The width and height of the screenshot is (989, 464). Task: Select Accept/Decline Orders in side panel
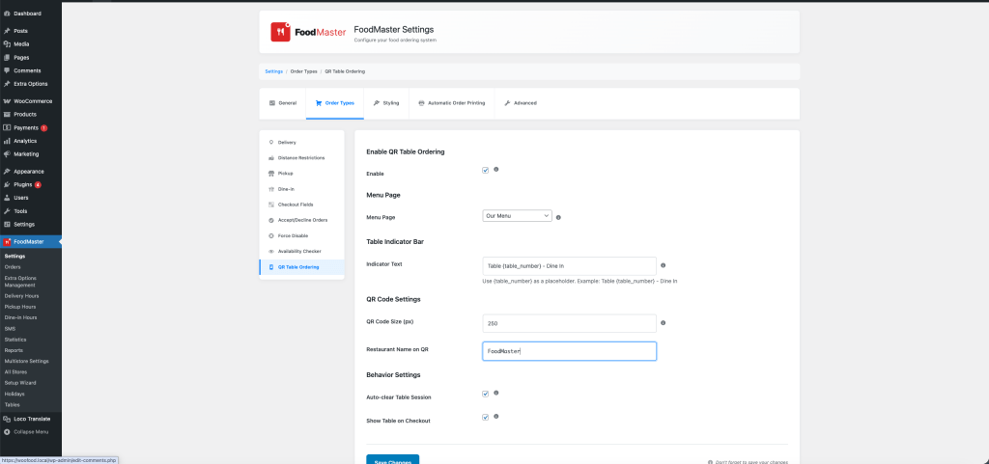point(302,220)
